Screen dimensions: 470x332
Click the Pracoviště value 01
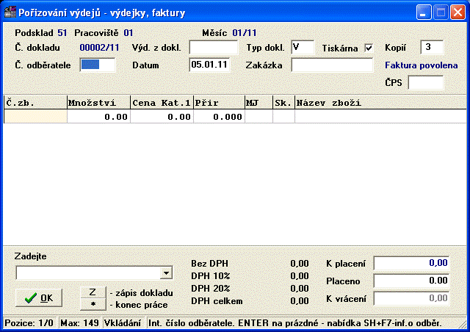coord(129,33)
